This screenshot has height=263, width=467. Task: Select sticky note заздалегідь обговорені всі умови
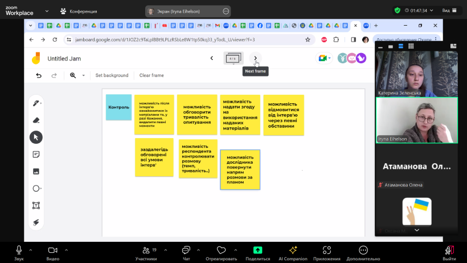[154, 157]
